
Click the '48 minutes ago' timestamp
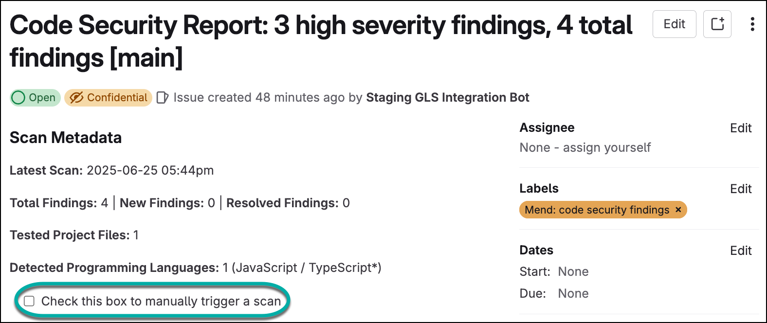coord(300,98)
